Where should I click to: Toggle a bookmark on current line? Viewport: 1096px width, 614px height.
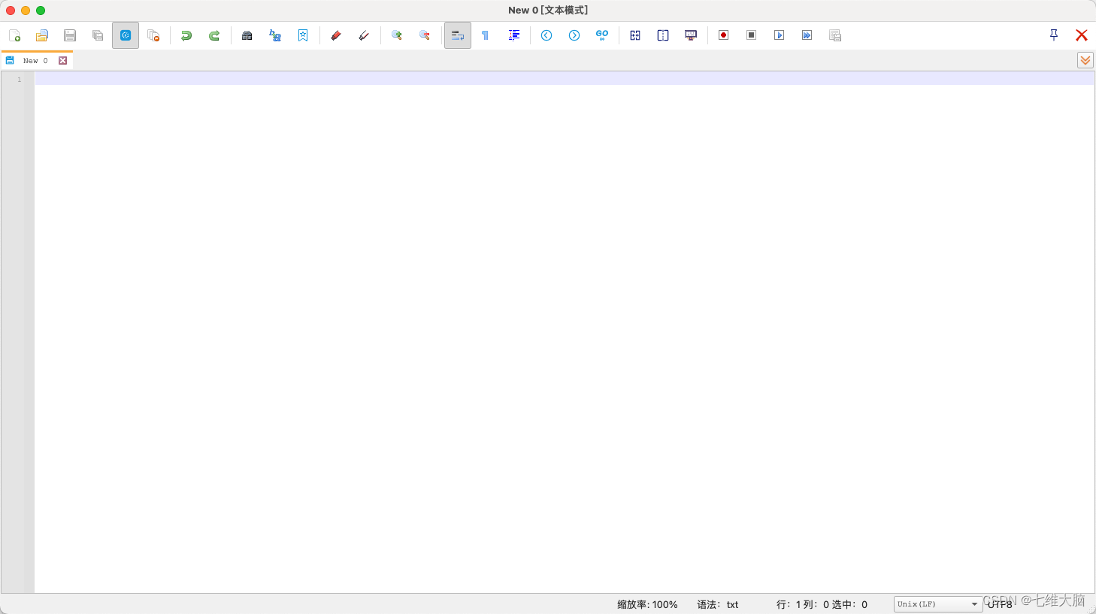coord(303,35)
